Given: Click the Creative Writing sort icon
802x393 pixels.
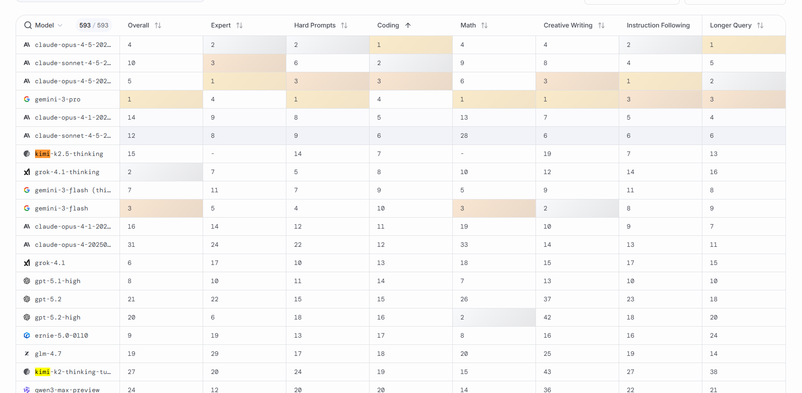Looking at the screenshot, I should point(601,25).
